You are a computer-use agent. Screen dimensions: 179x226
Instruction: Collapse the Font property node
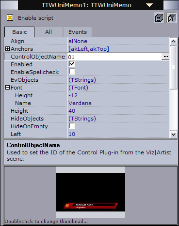click(7, 88)
